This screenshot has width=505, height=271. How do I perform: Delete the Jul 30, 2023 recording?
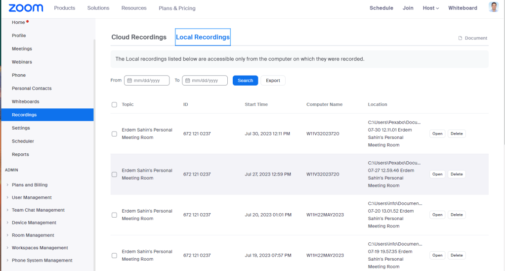point(457,134)
